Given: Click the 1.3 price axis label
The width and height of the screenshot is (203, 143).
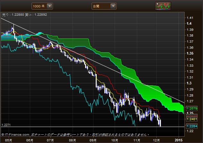Looking at the screenshot, I should pos(189,83).
